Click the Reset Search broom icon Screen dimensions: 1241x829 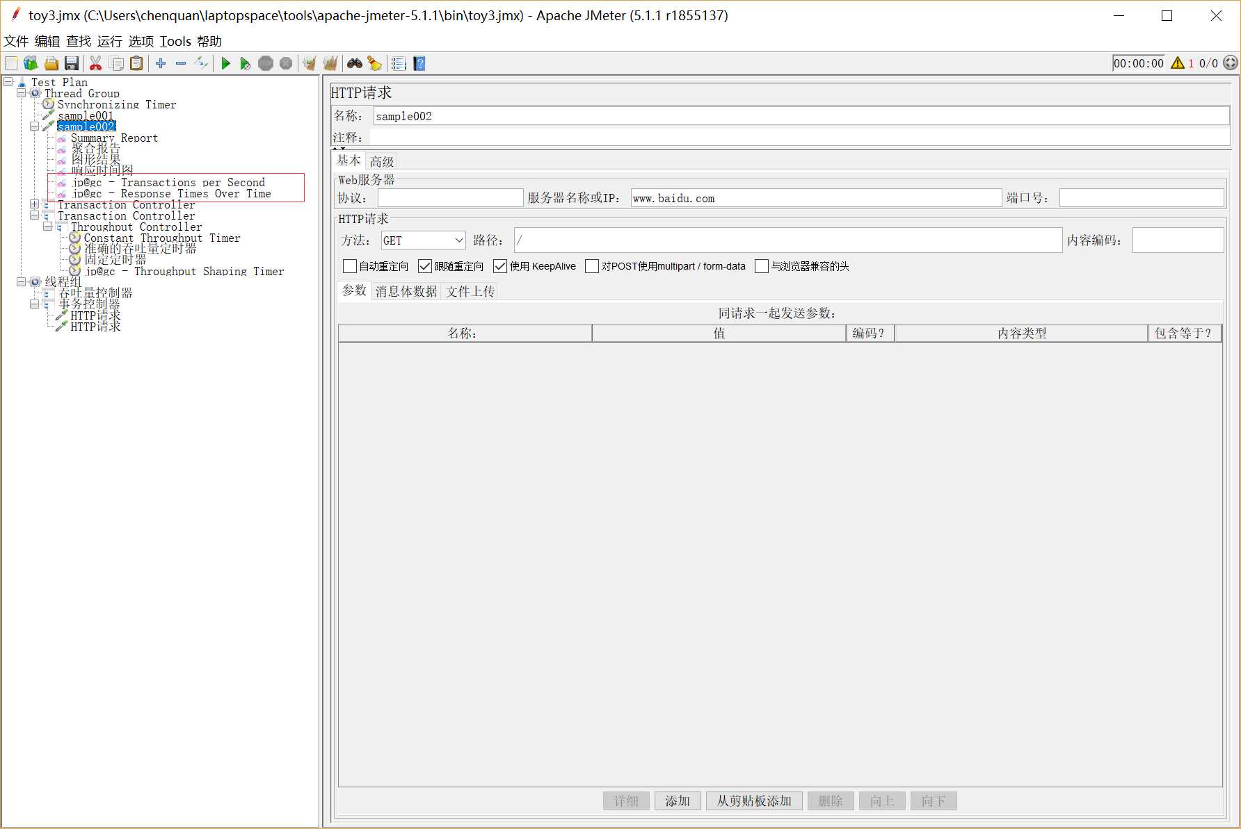375,63
